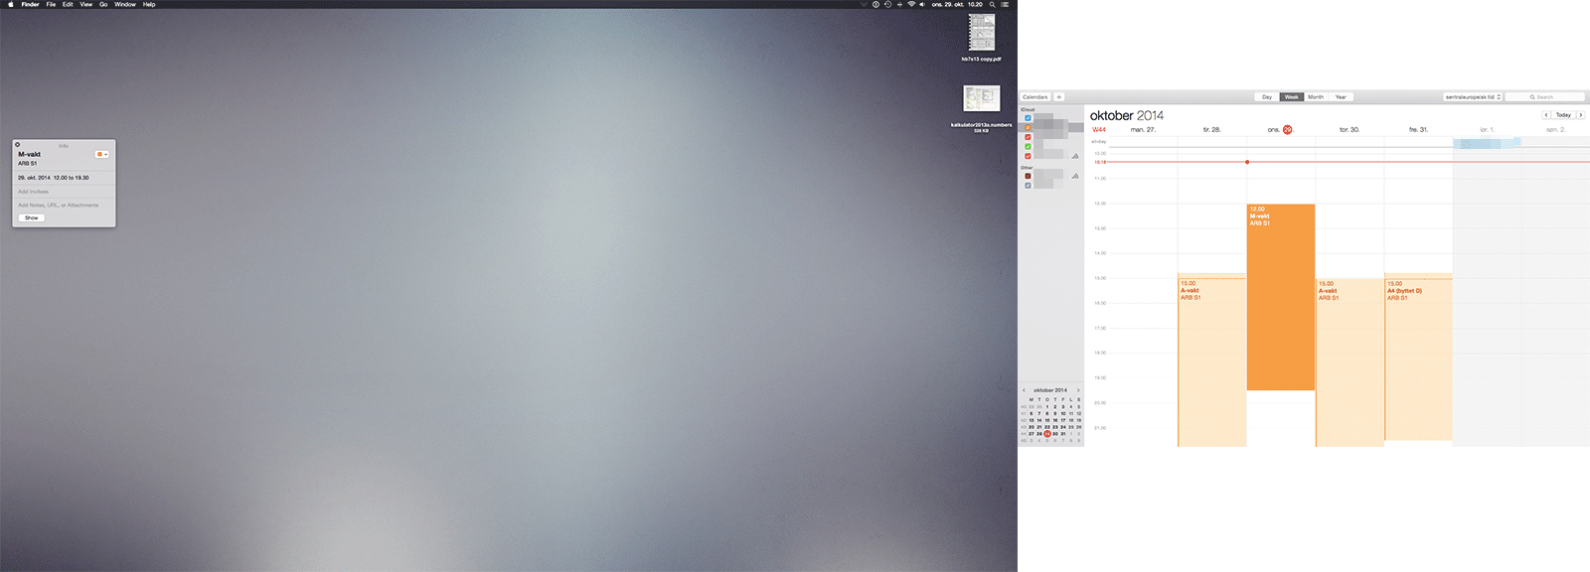Toggle the blue iCloud calendar checkbox
This screenshot has width=1590, height=572.
[x=1028, y=118]
